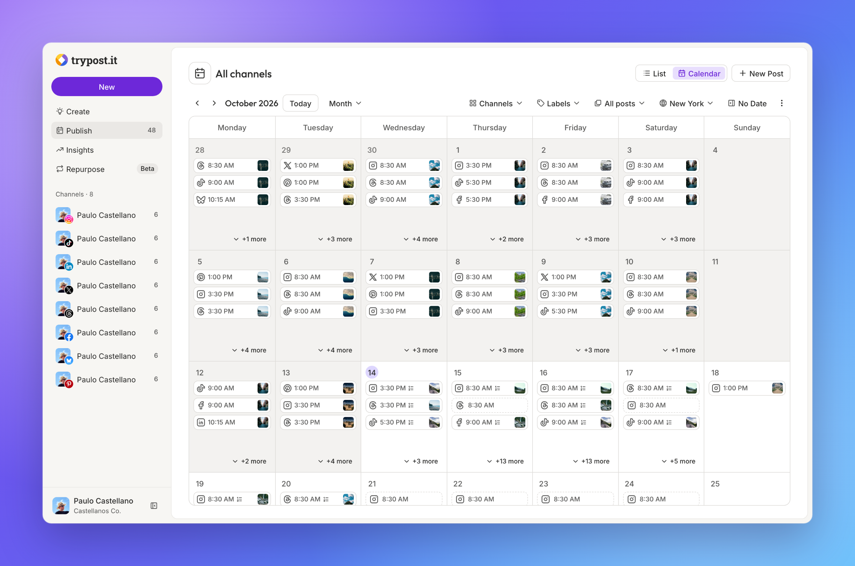Open Create in the sidebar
This screenshot has width=855, height=566.
107,111
